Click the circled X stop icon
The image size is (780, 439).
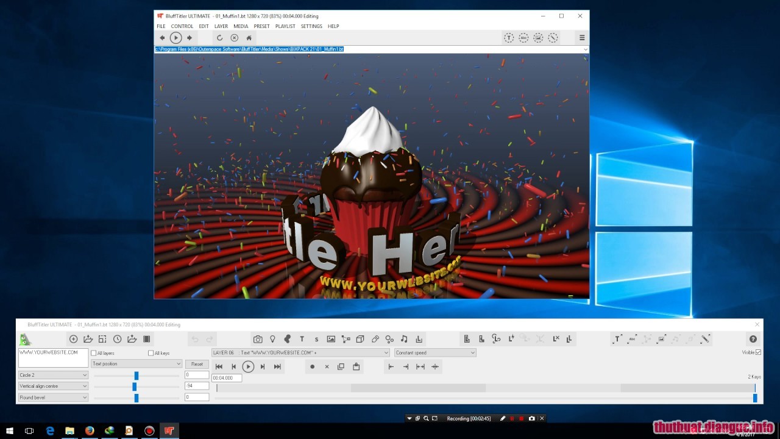tap(234, 38)
